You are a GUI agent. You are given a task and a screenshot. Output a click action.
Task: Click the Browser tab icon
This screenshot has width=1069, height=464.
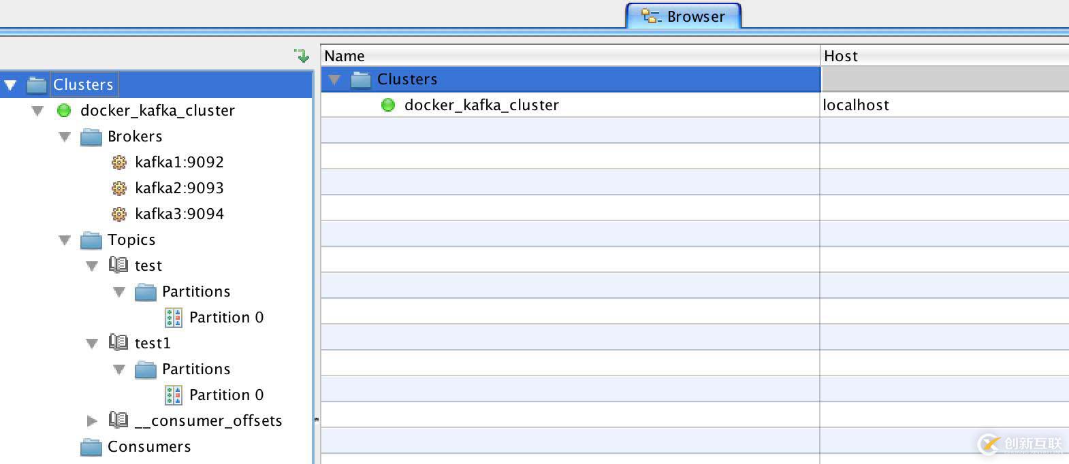click(651, 16)
